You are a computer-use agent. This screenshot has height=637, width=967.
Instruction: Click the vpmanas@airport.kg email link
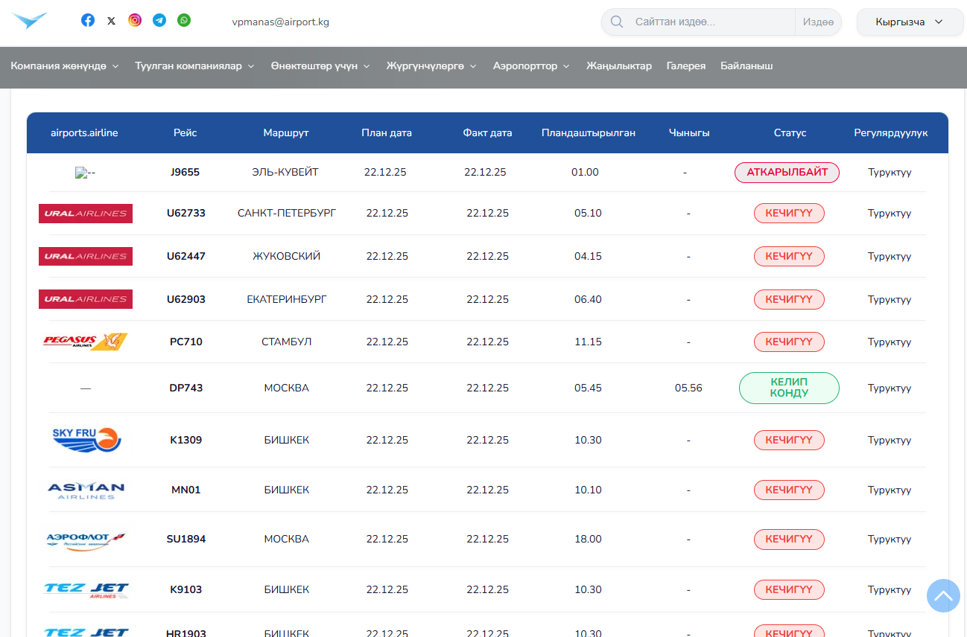point(281,22)
